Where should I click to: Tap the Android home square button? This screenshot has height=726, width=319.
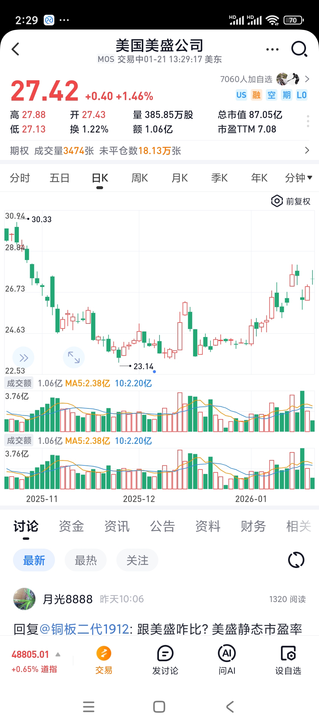(x=159, y=707)
